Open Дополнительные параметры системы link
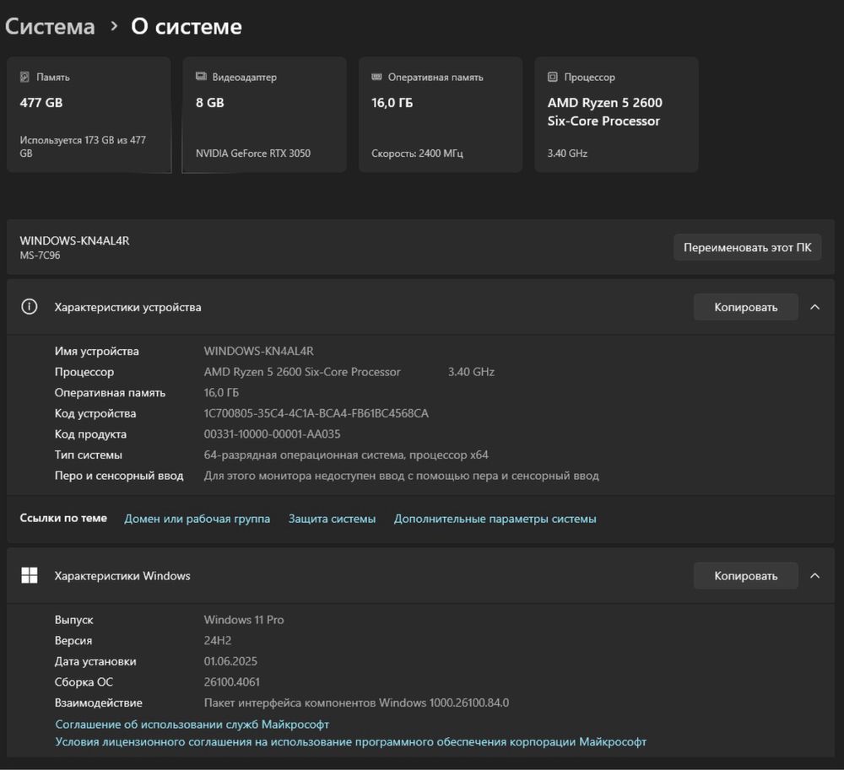Image resolution: width=844 pixels, height=770 pixels. tap(495, 519)
